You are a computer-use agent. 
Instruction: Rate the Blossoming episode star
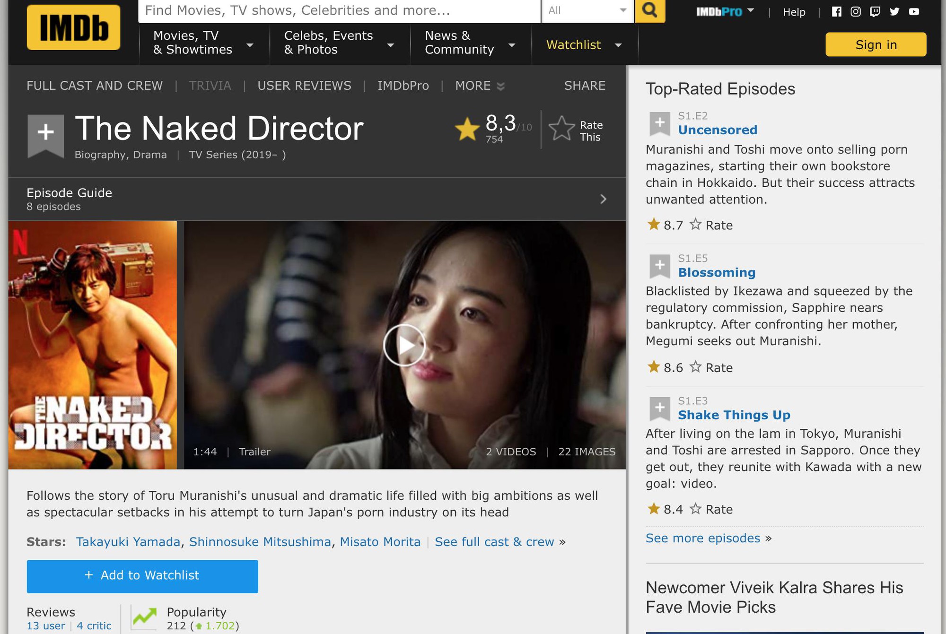point(695,367)
